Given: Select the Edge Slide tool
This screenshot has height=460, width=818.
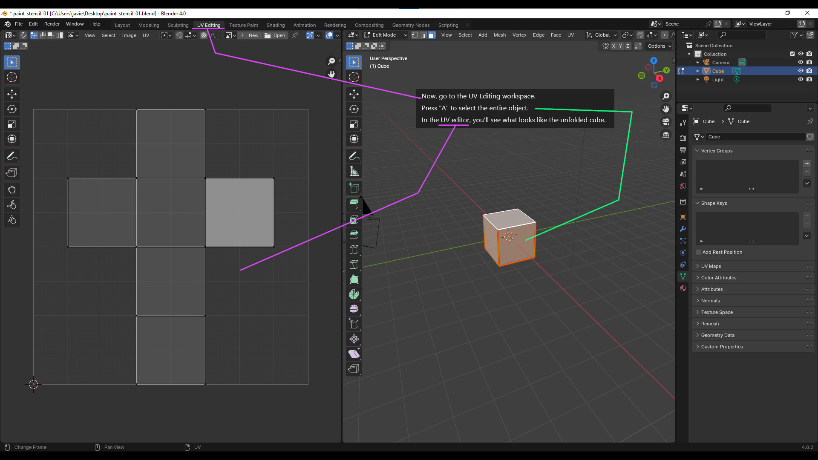Looking at the screenshot, I should pyautogui.click(x=354, y=324).
